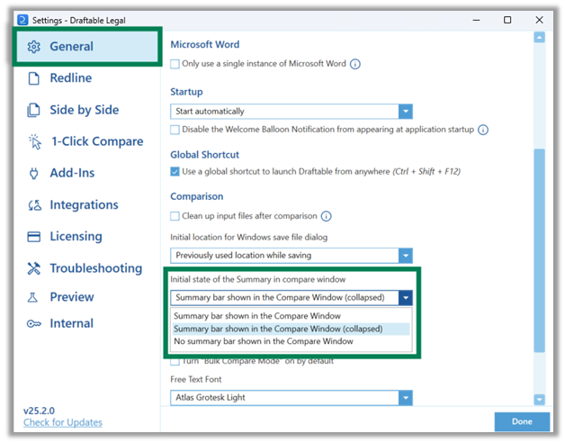The height and width of the screenshot is (443, 565).
Task: Close the Settings window
Action: tap(539, 20)
